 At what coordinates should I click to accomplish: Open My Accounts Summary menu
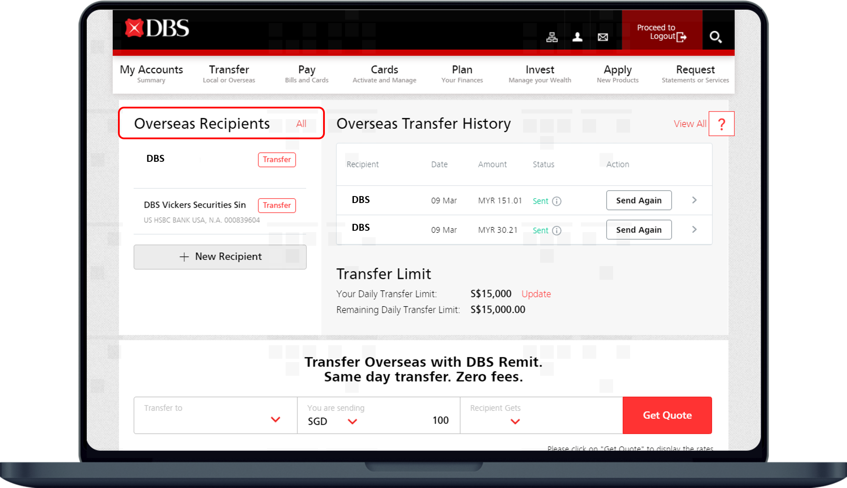[x=151, y=74]
